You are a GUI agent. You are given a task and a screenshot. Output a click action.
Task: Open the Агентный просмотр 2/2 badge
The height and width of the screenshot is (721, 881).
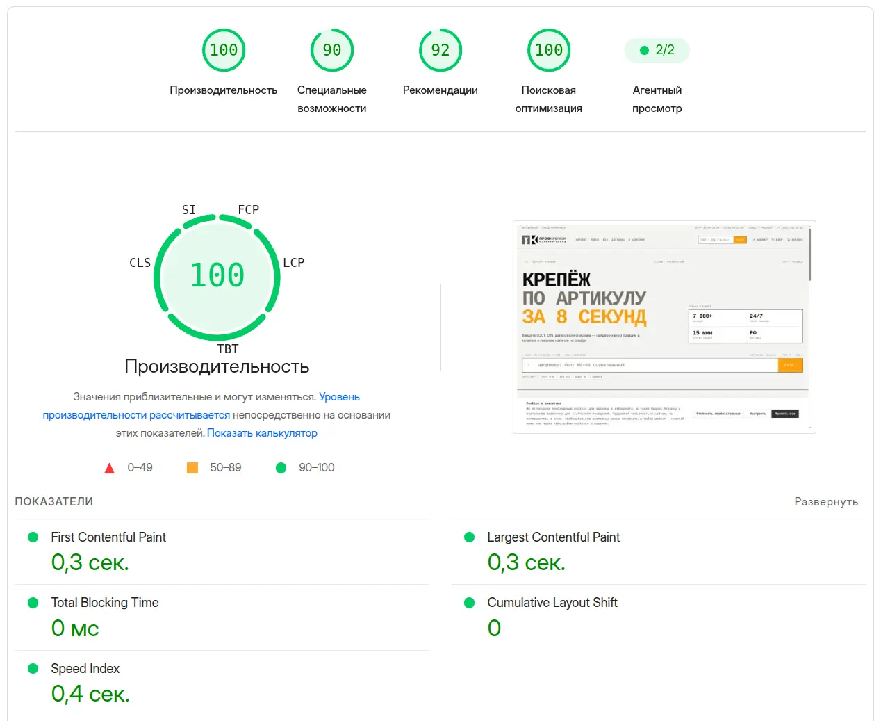click(x=657, y=50)
